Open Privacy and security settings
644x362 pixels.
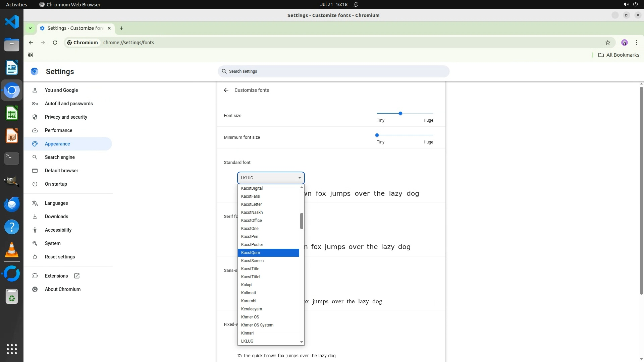click(66, 117)
